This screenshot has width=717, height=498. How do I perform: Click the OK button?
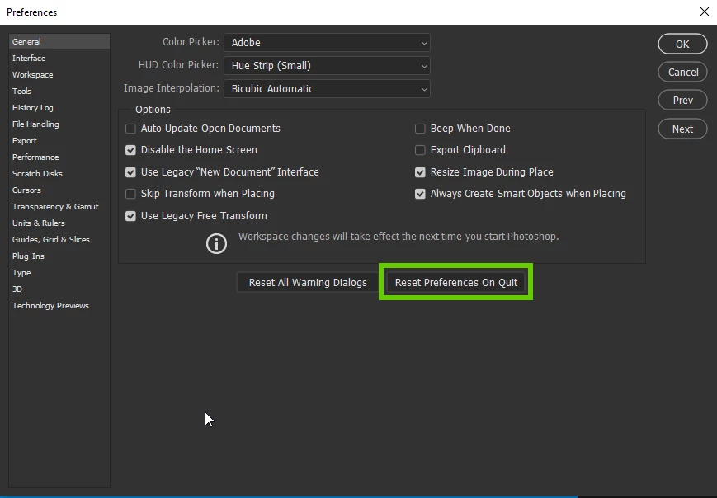[682, 44]
